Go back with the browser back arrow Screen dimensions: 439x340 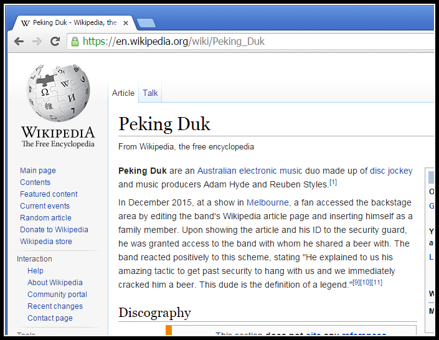click(19, 42)
